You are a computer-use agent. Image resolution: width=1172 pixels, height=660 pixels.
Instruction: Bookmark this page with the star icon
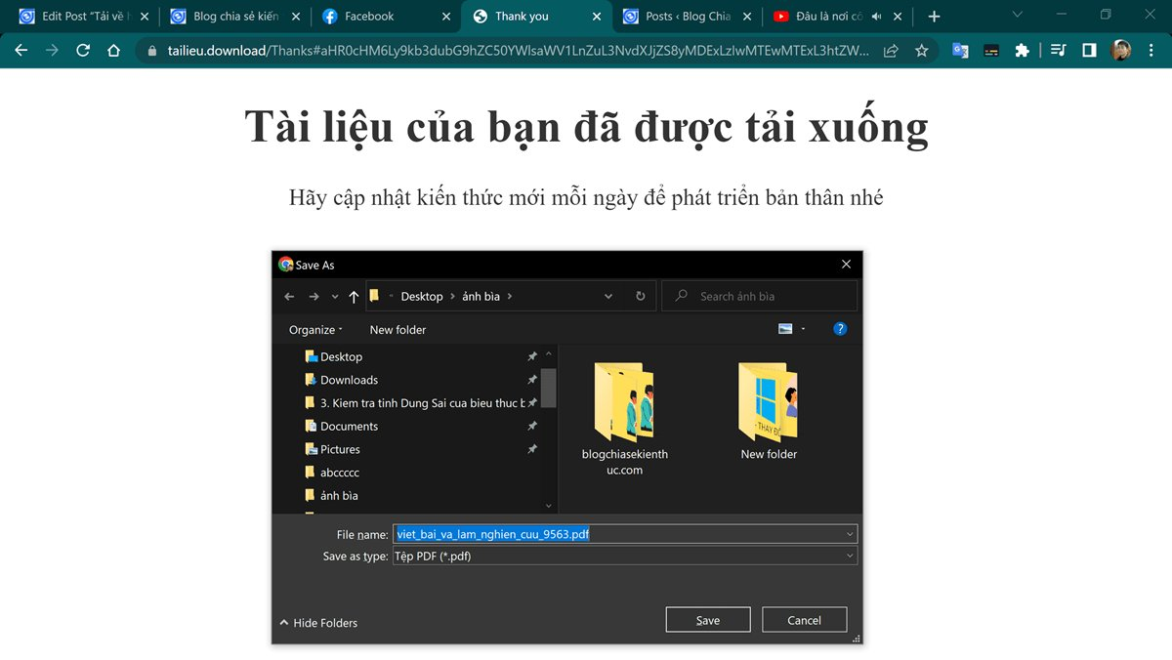point(921,51)
